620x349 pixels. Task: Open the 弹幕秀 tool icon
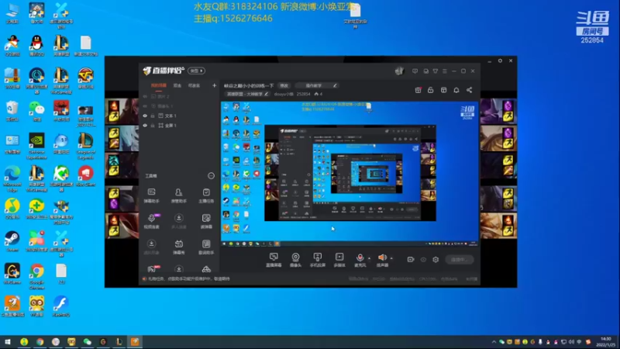pos(179,247)
